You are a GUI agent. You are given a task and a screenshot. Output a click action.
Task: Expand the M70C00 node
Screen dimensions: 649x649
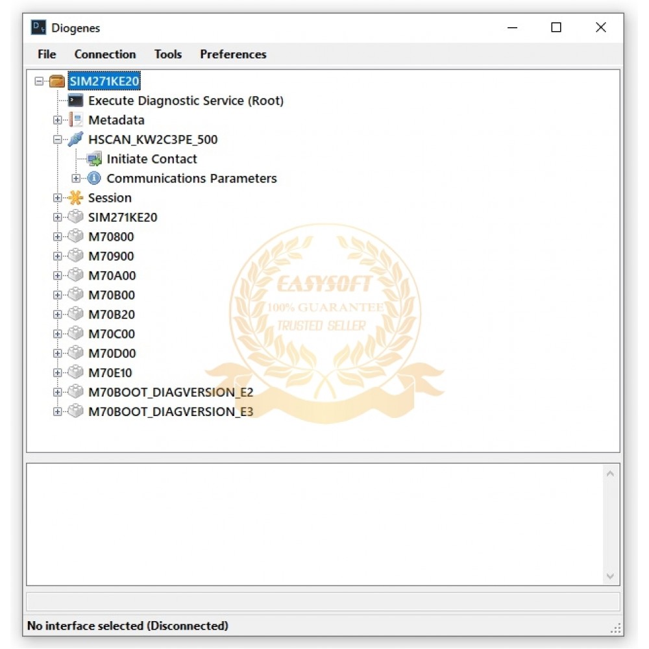[x=58, y=334]
